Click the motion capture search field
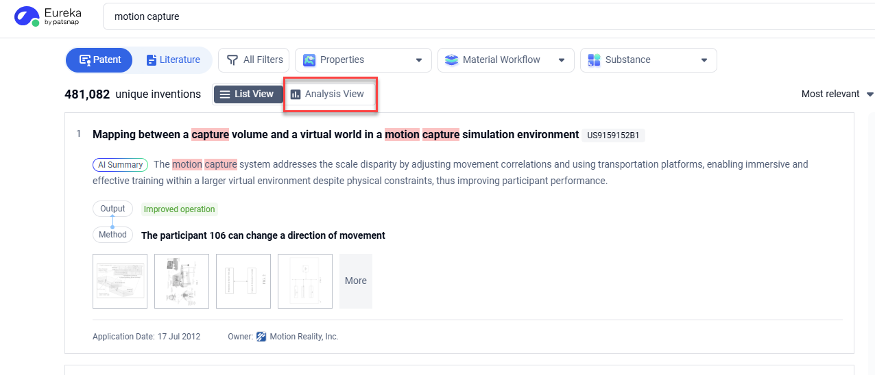875x375 pixels. point(480,16)
